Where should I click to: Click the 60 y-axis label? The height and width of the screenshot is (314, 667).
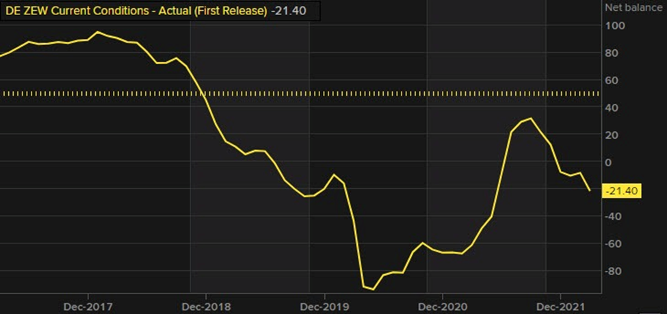(612, 81)
